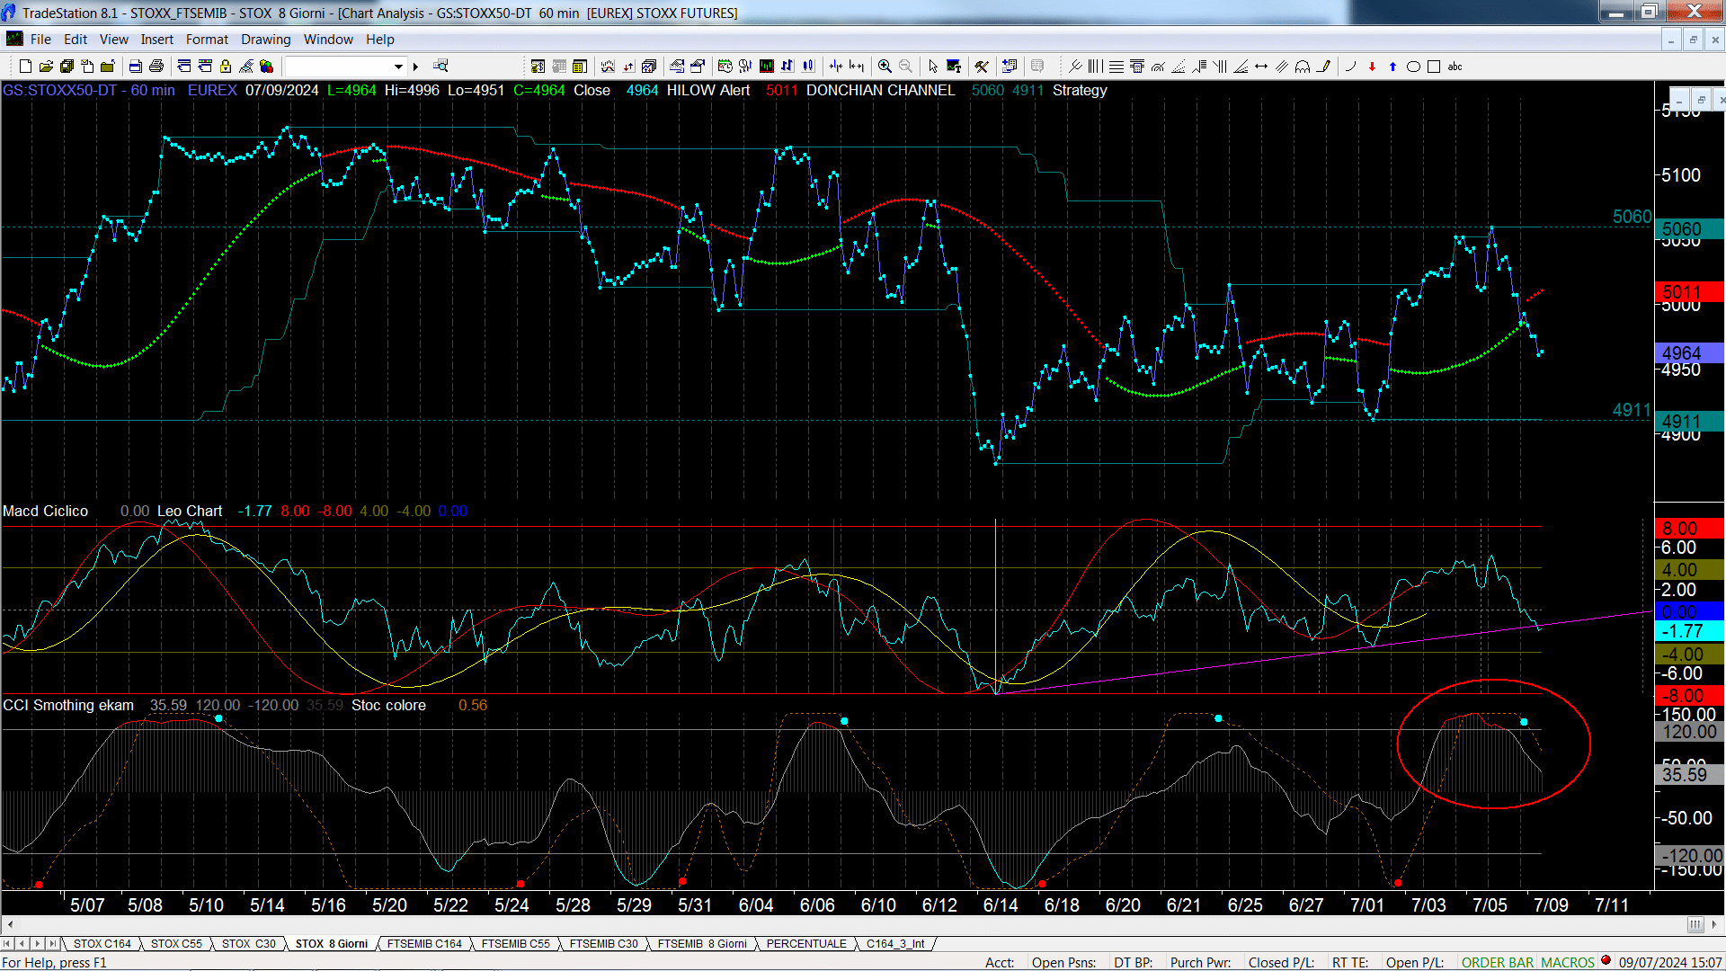Image resolution: width=1726 pixels, height=971 pixels.
Task: Print the chart using the printer icon
Action: 156,67
